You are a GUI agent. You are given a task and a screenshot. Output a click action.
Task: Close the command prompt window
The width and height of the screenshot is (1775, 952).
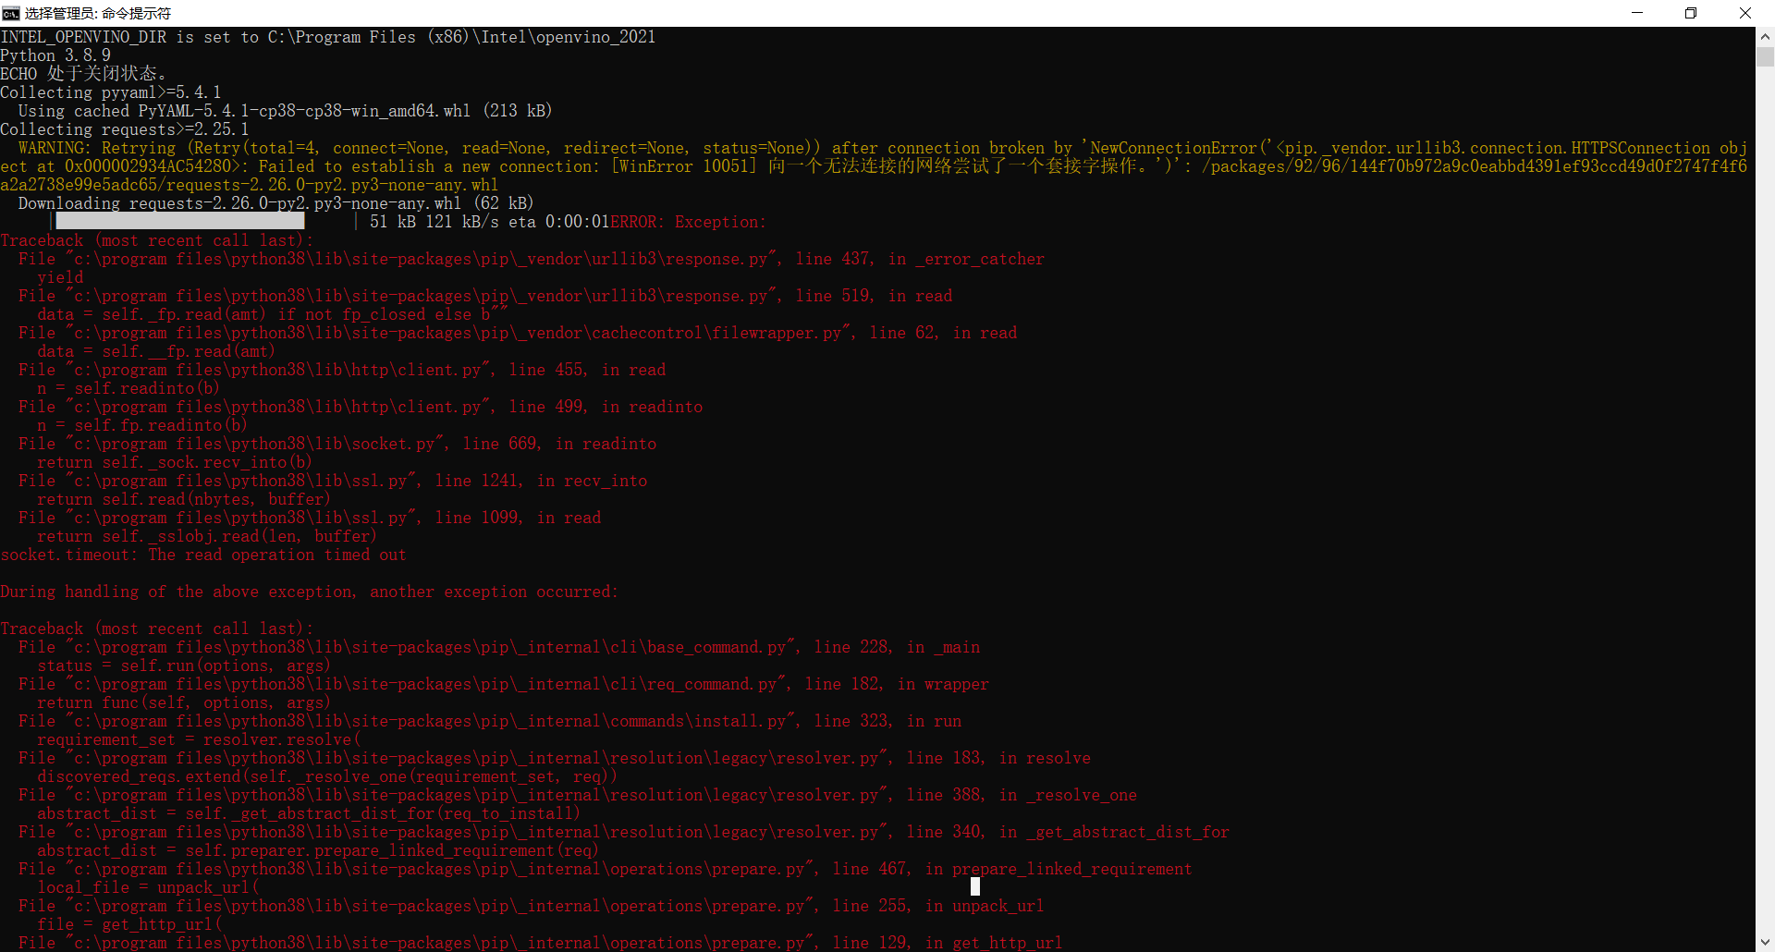[1745, 13]
